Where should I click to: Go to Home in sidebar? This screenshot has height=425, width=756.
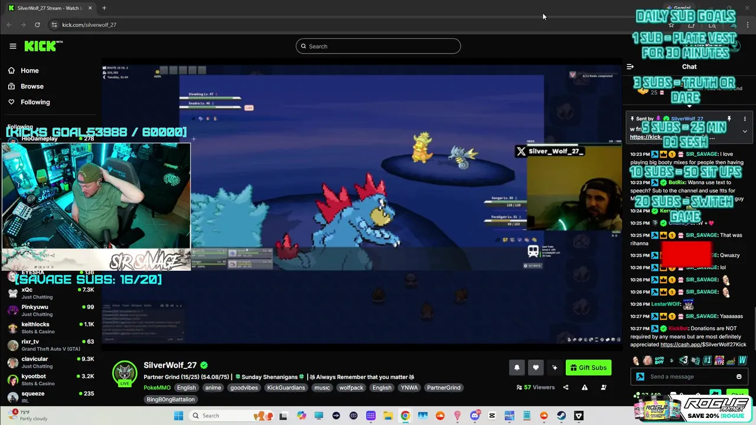pos(23,70)
